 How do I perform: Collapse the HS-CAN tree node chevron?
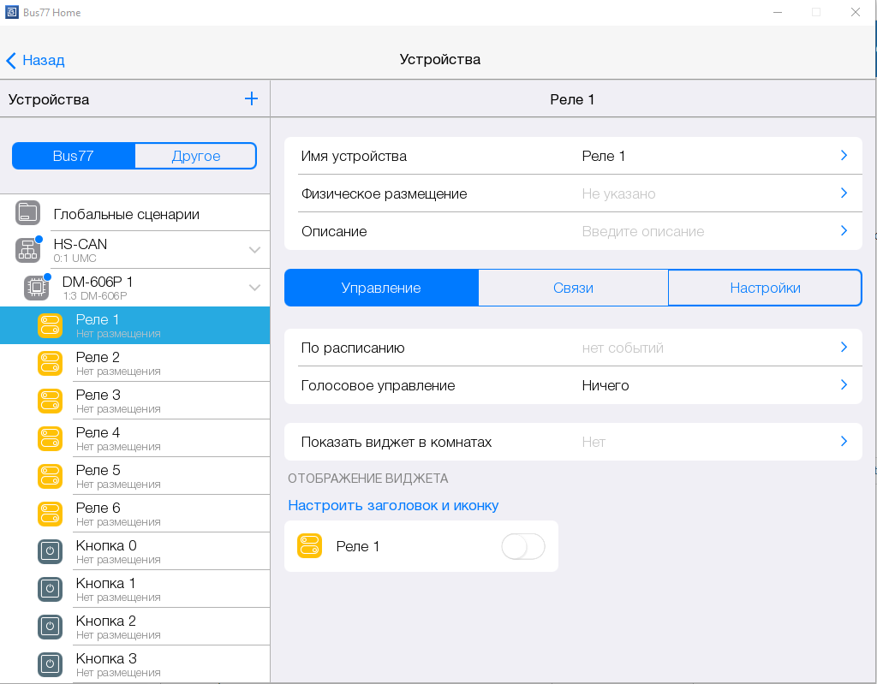(x=254, y=250)
